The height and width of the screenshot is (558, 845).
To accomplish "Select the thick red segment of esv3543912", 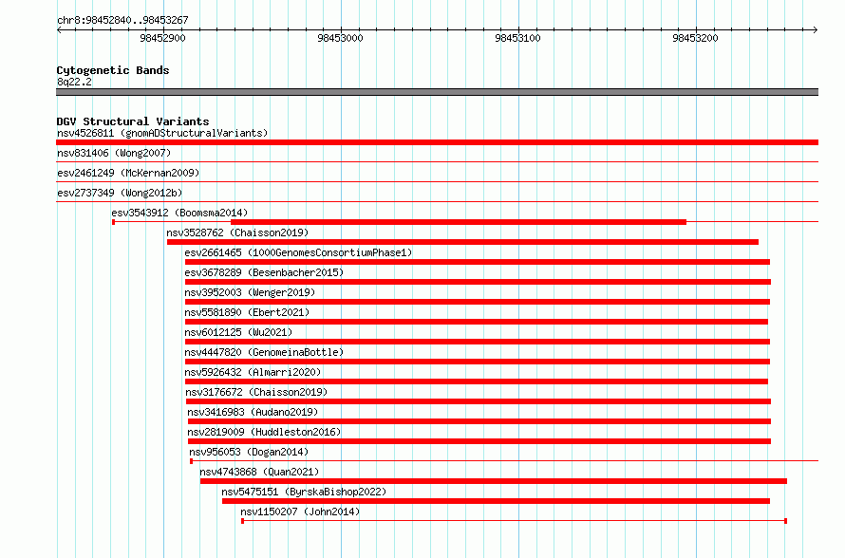I will (x=459, y=222).
